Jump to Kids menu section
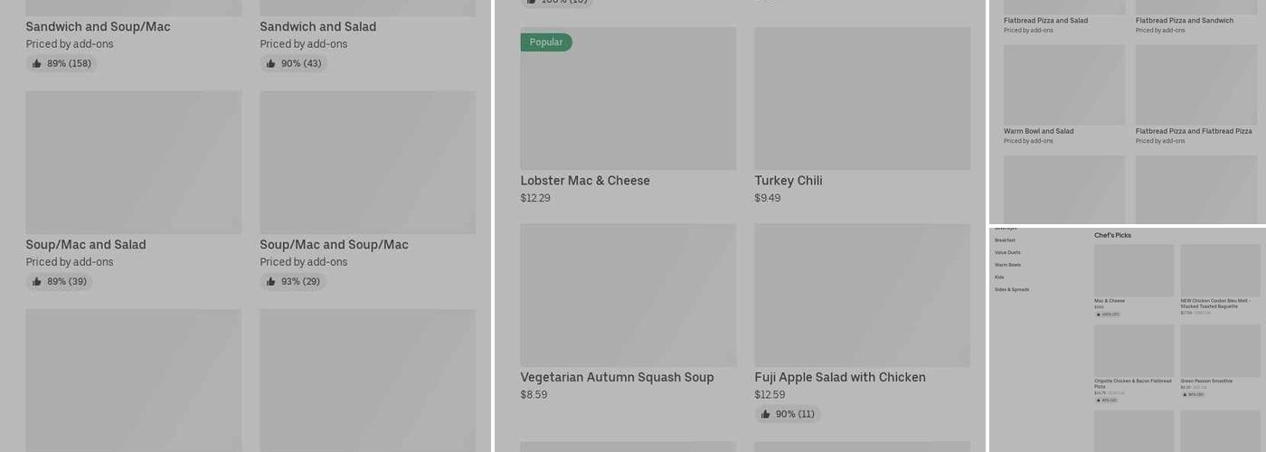 click(x=999, y=278)
